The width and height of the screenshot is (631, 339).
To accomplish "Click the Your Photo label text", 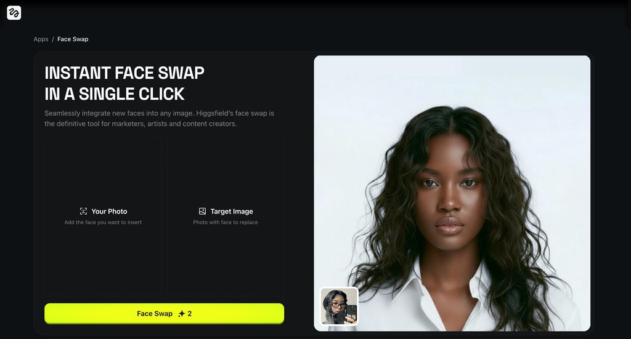I will pyautogui.click(x=109, y=211).
